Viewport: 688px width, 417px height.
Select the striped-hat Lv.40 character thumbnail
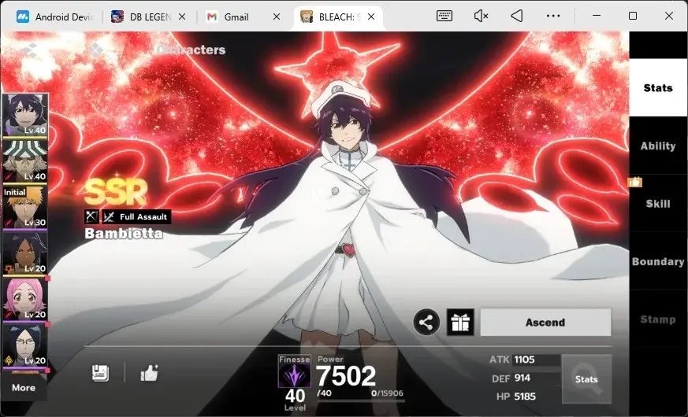(x=25, y=161)
